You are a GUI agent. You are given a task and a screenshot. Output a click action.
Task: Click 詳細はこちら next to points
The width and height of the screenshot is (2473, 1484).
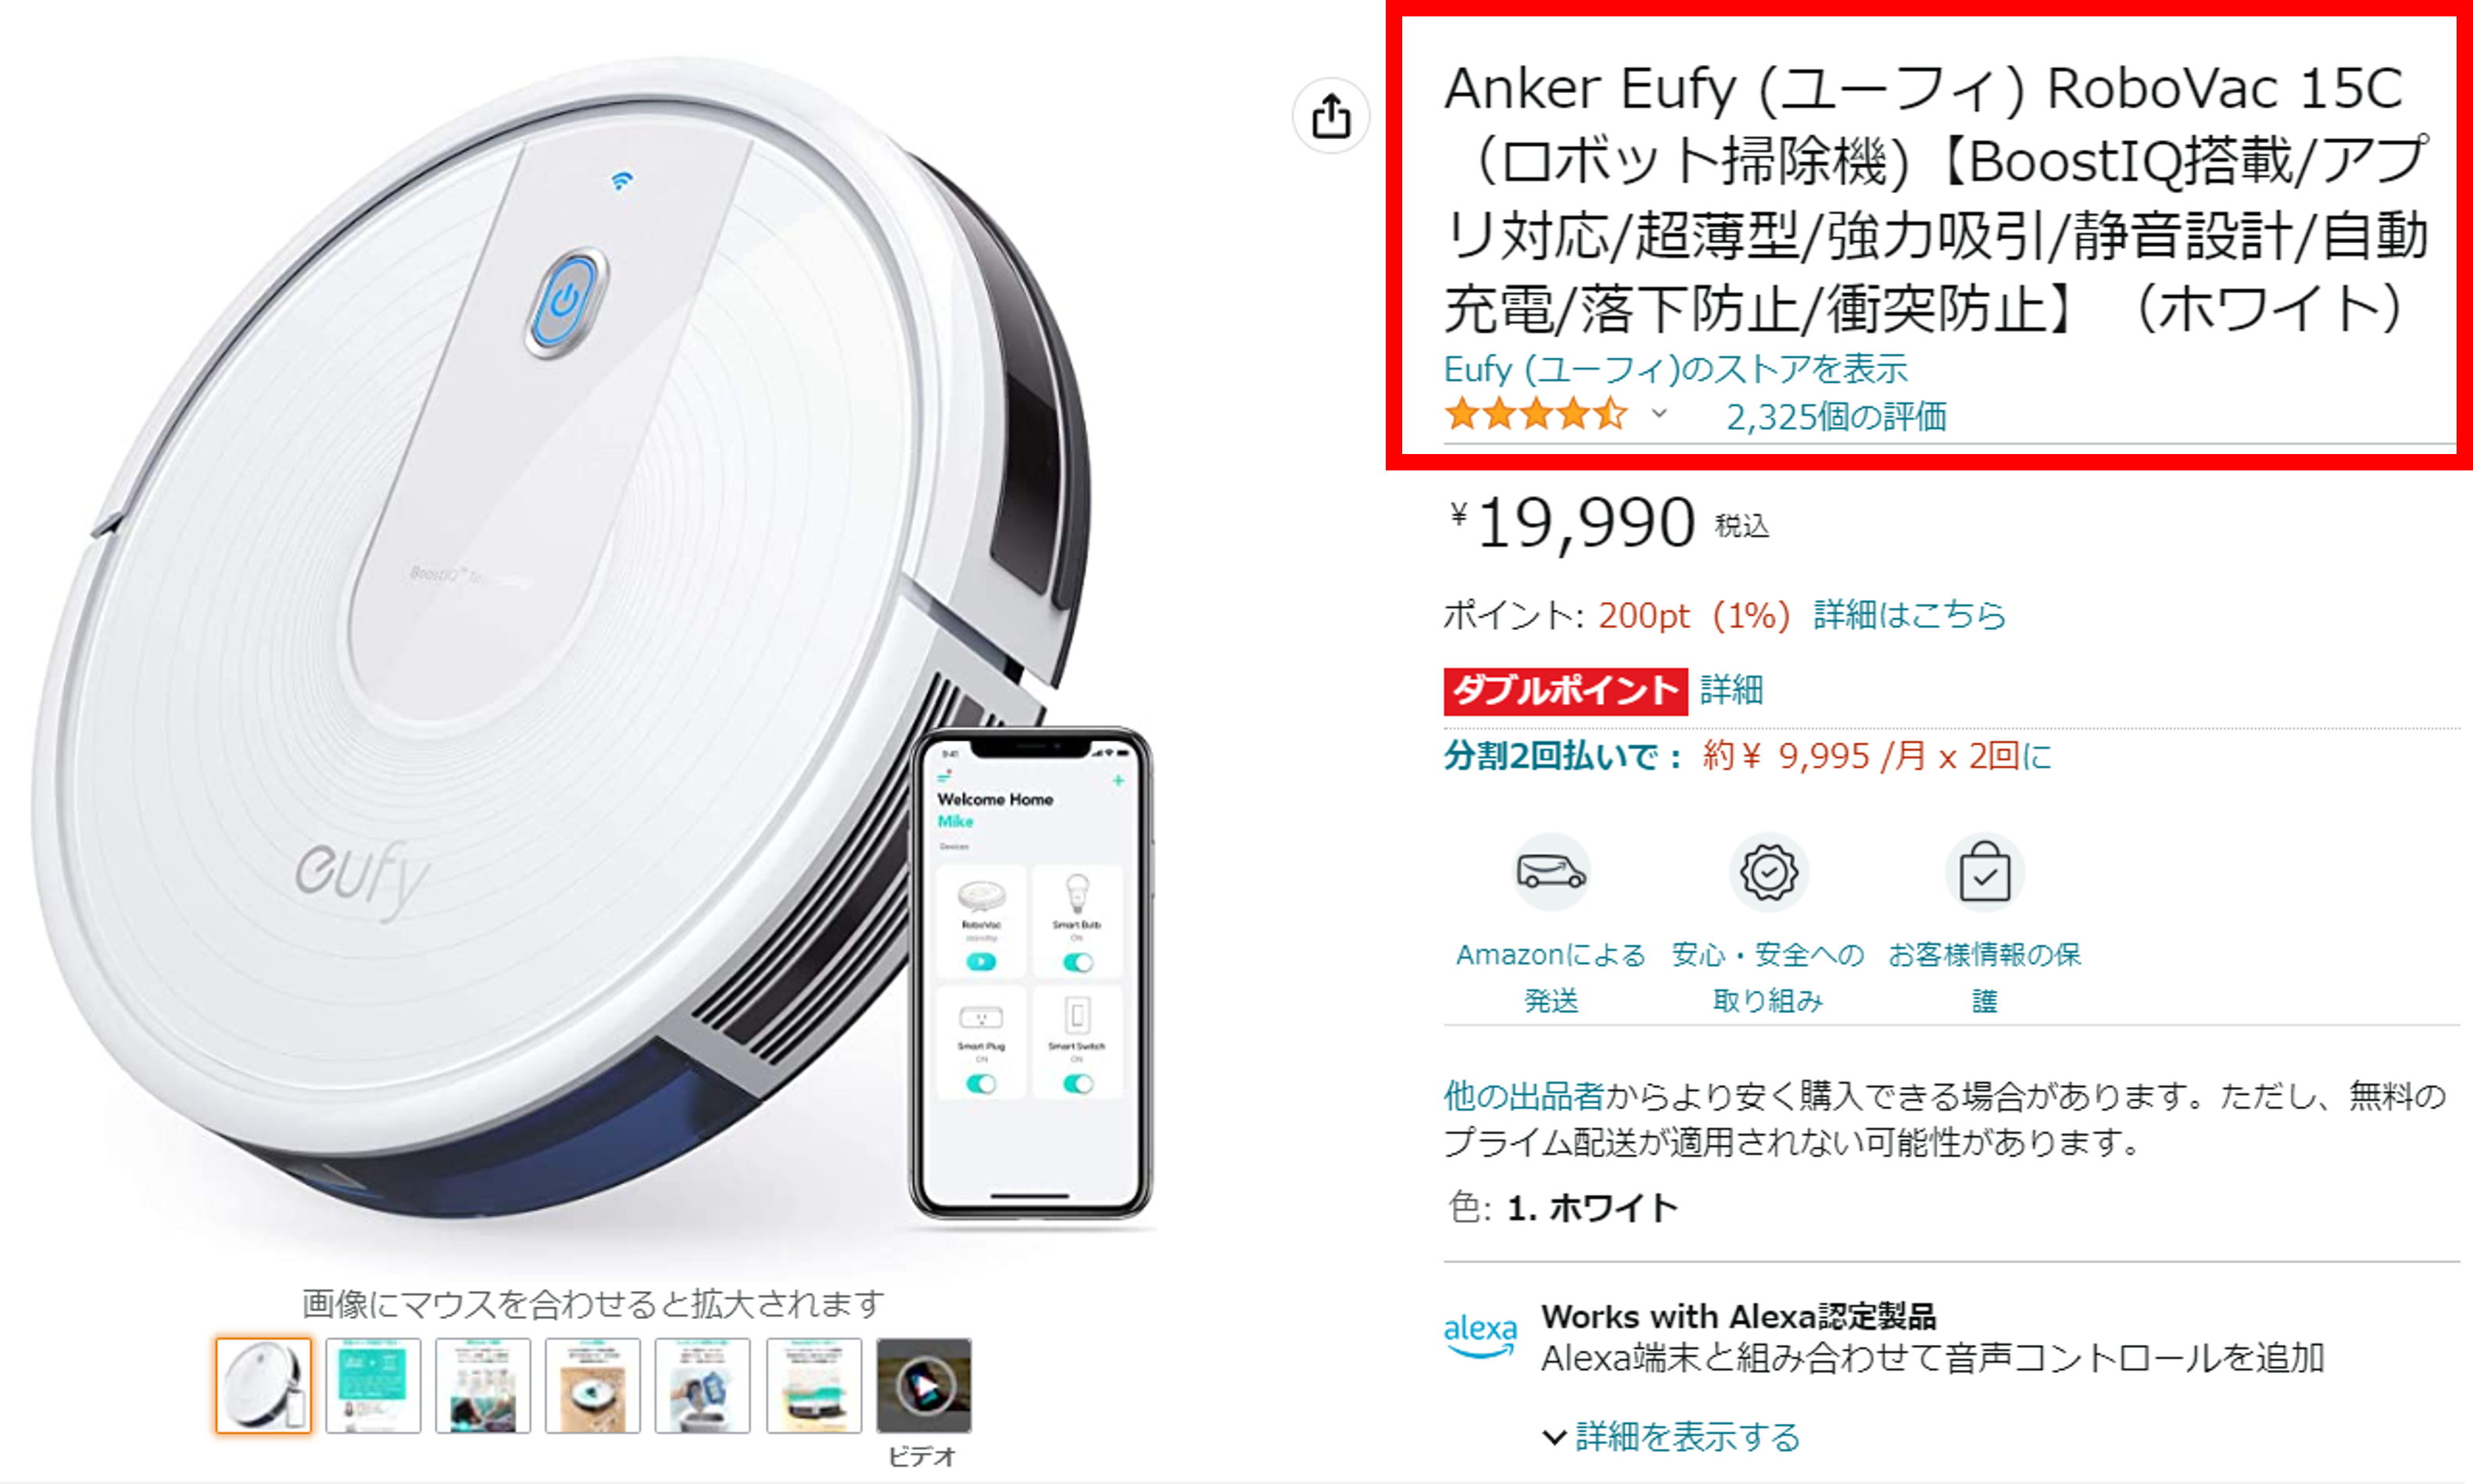click(1909, 615)
